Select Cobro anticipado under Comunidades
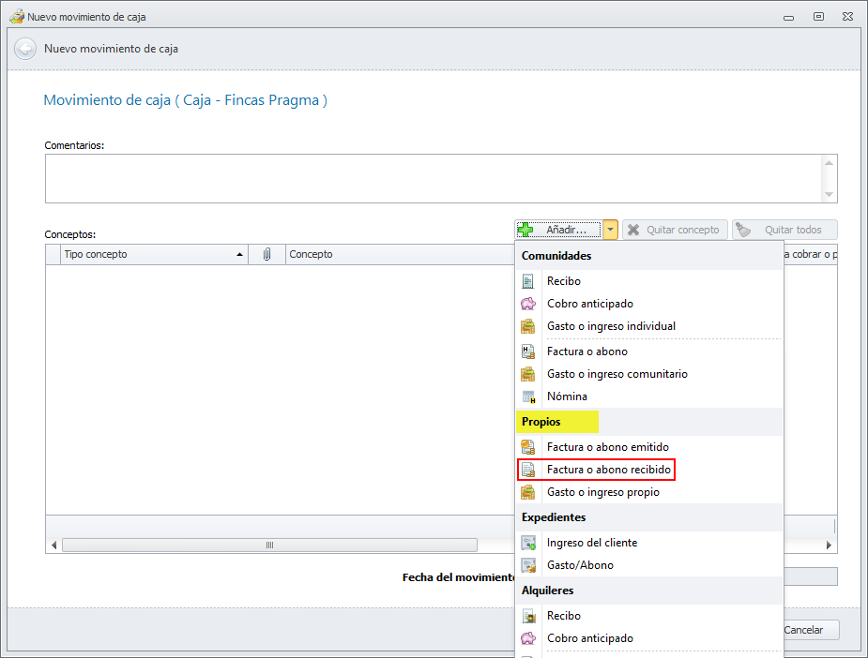 click(649, 304)
